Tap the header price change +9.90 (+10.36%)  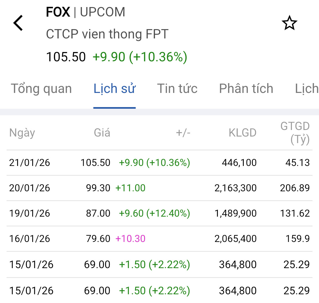(x=140, y=57)
